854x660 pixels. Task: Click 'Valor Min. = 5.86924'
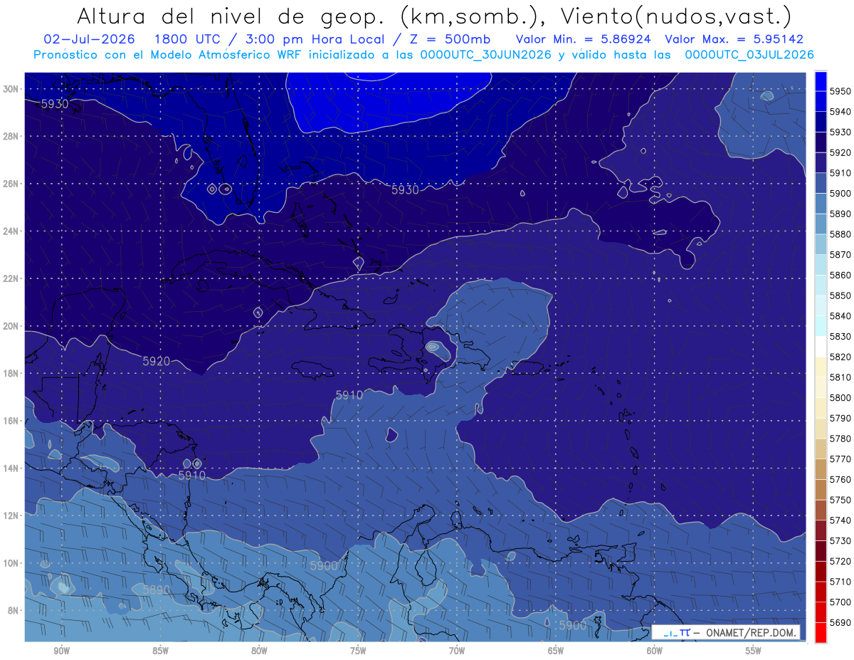pos(584,39)
